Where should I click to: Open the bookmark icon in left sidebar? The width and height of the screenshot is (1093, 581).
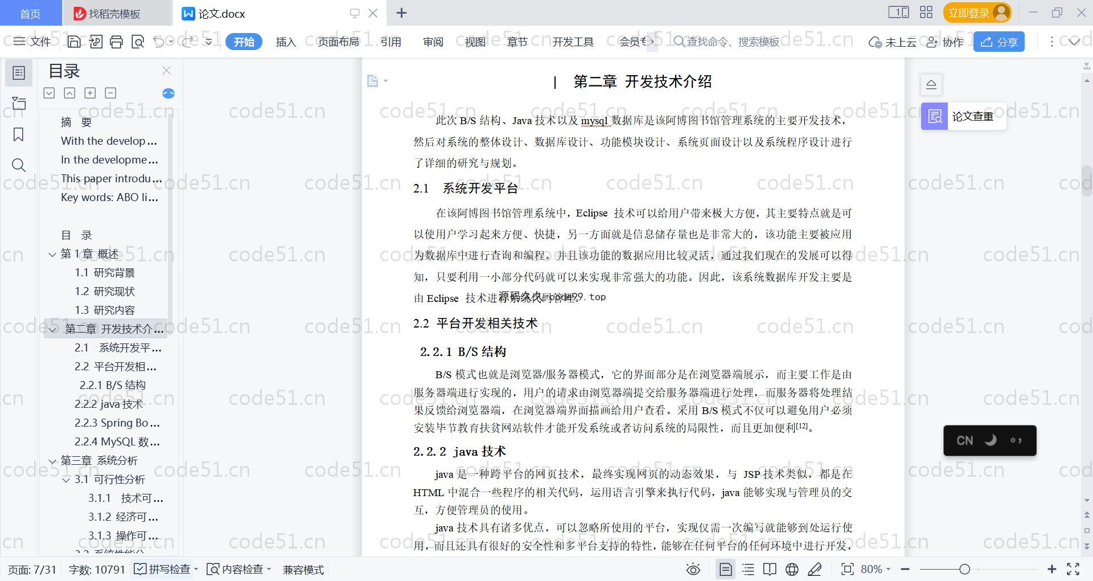click(19, 134)
